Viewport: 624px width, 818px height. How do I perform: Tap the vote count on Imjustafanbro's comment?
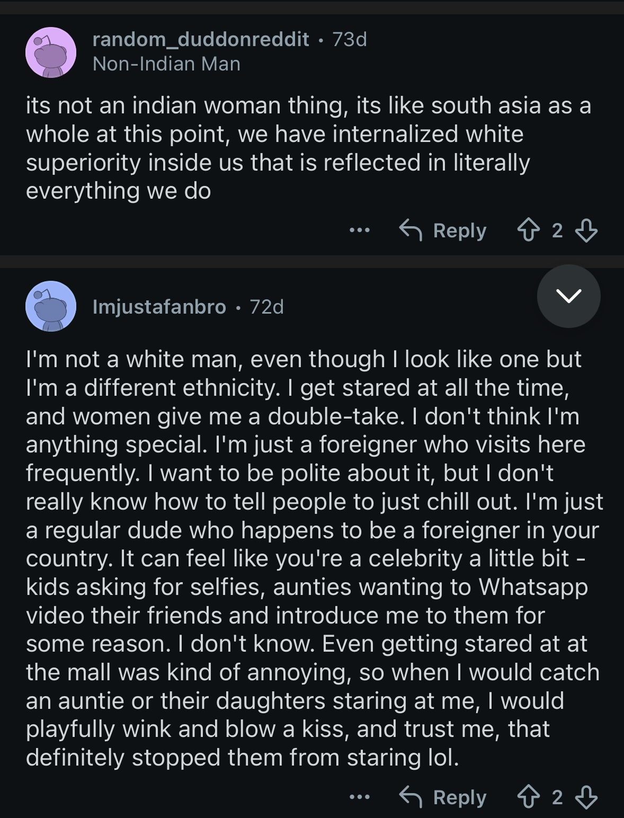tap(557, 797)
